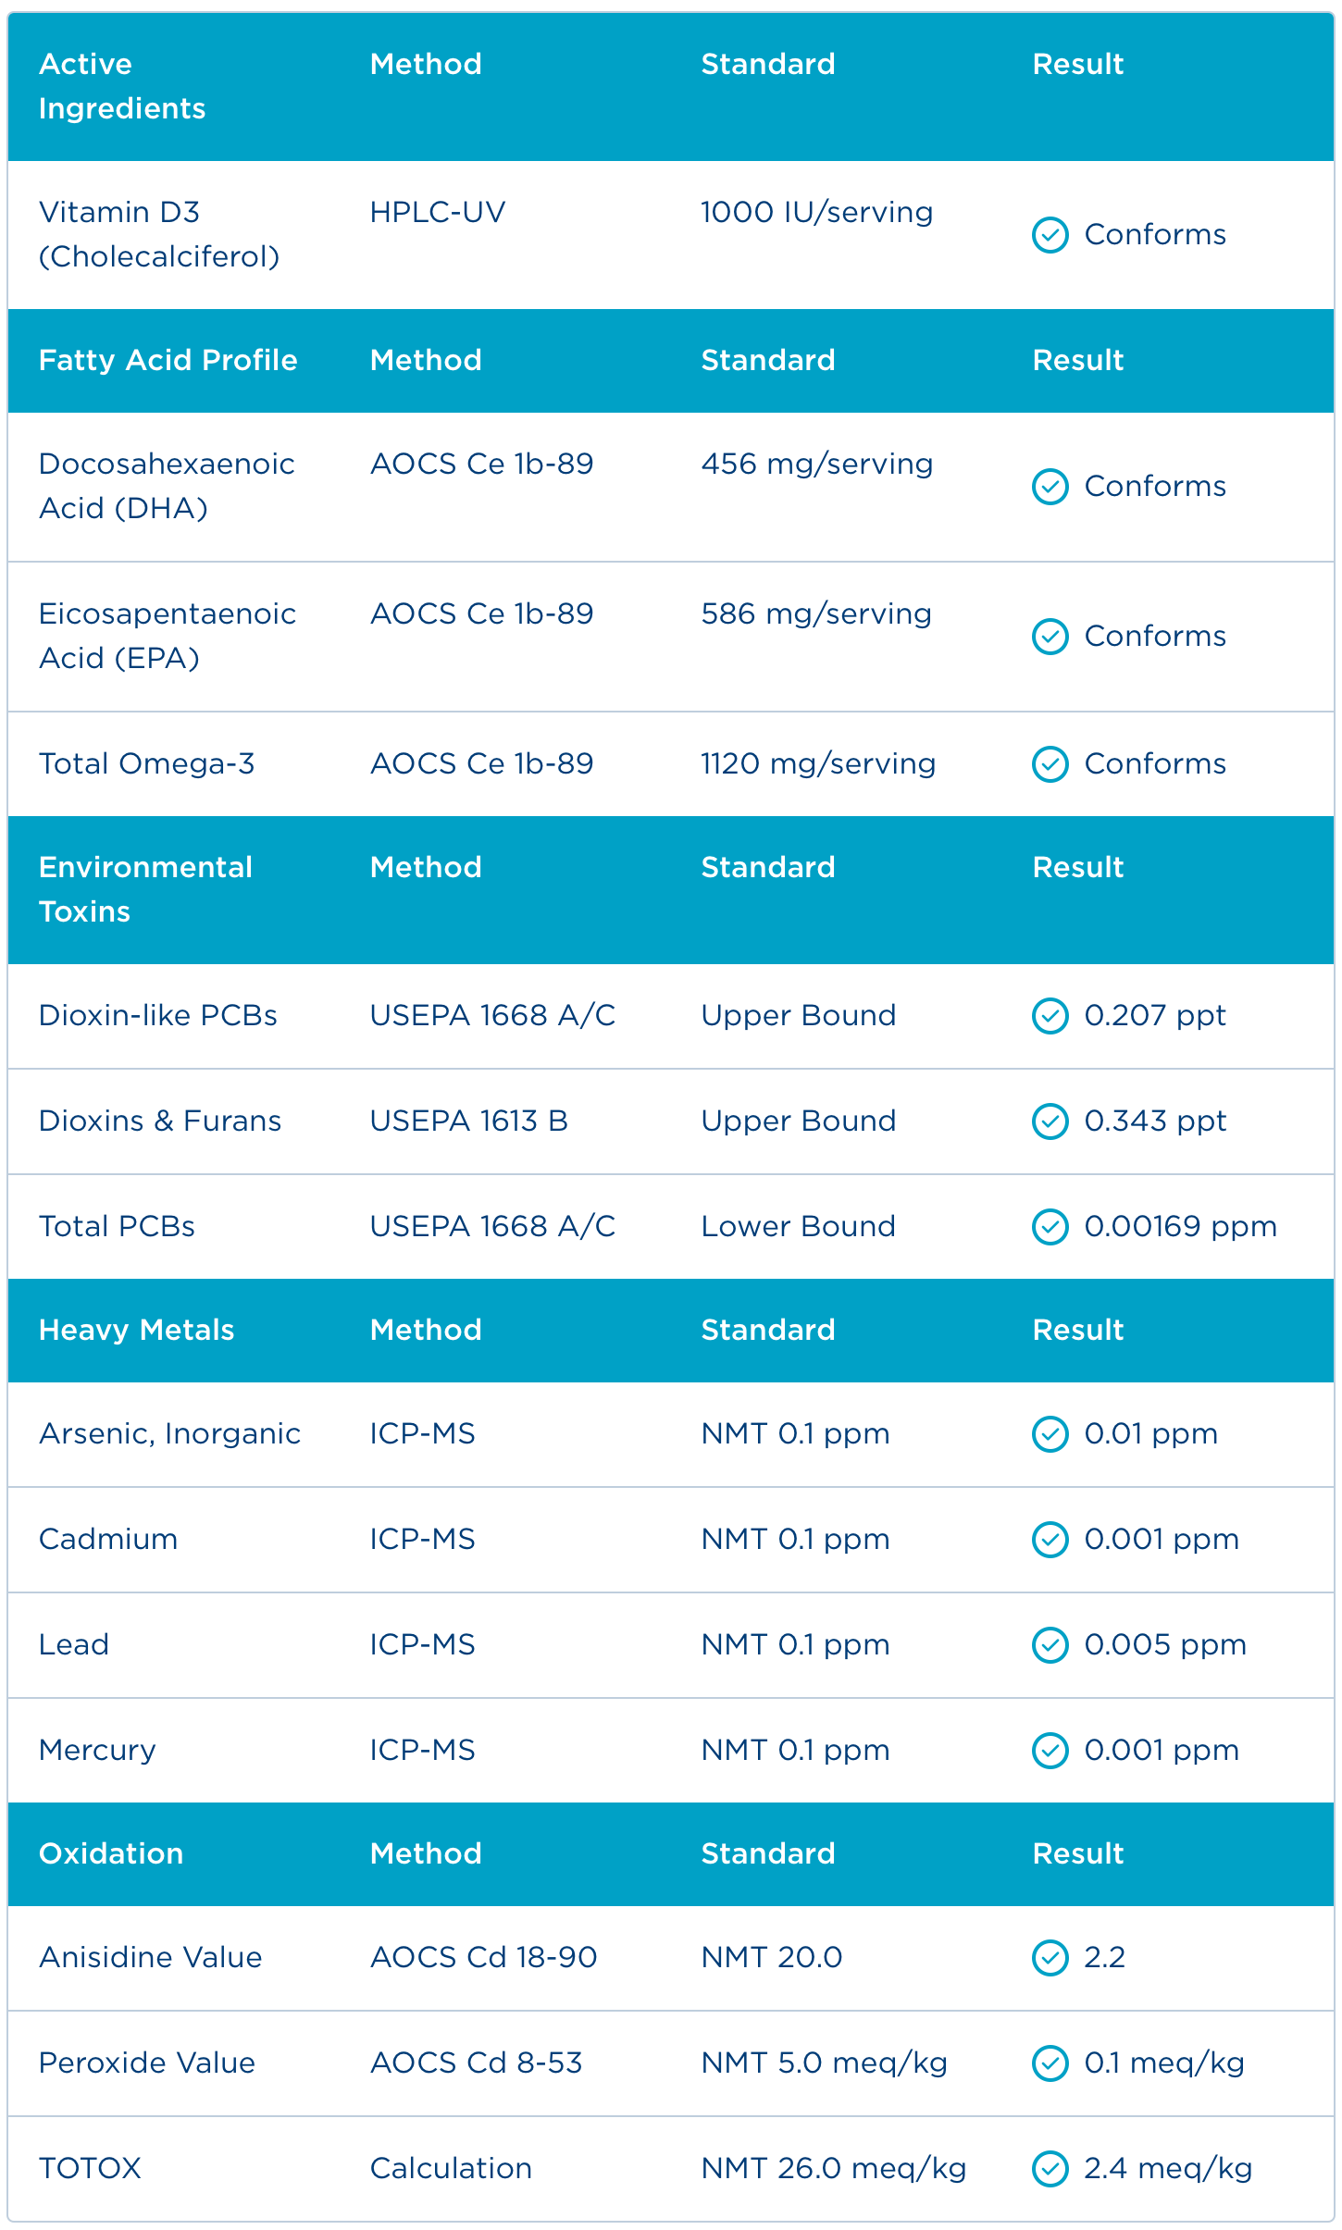Screen dimensions: 1342x2230
Task: Click the checkmark next to 0.207 ppt
Action: coord(1050,1016)
